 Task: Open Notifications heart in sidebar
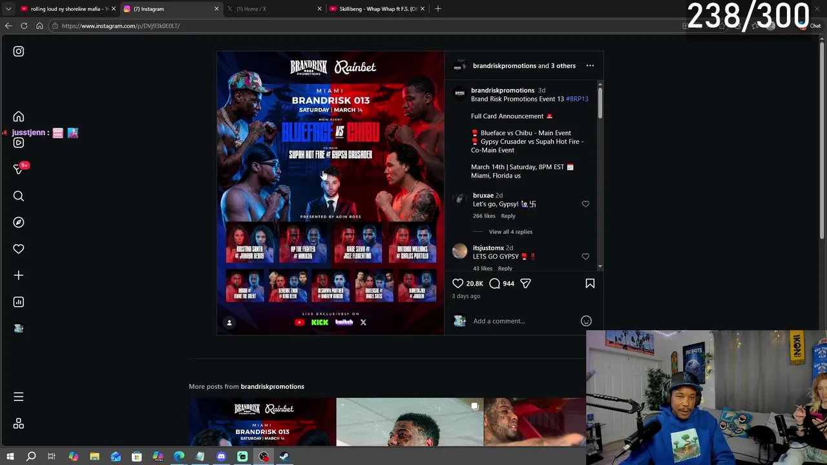19,249
